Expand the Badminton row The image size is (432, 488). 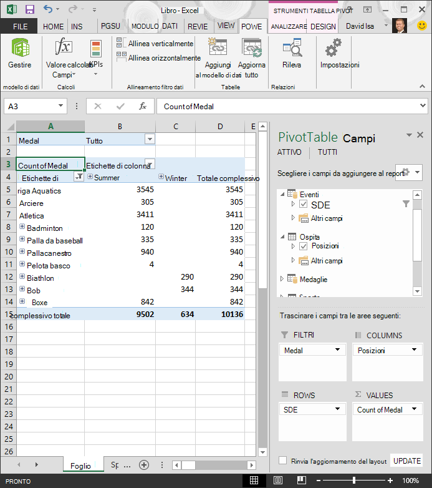pos(22,227)
